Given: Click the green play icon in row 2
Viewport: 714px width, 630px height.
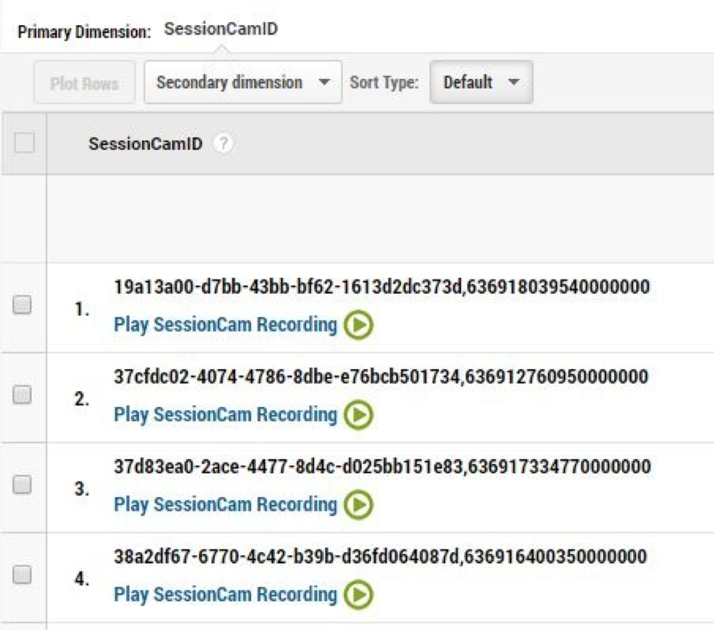Looking at the screenshot, I should click(x=358, y=415).
